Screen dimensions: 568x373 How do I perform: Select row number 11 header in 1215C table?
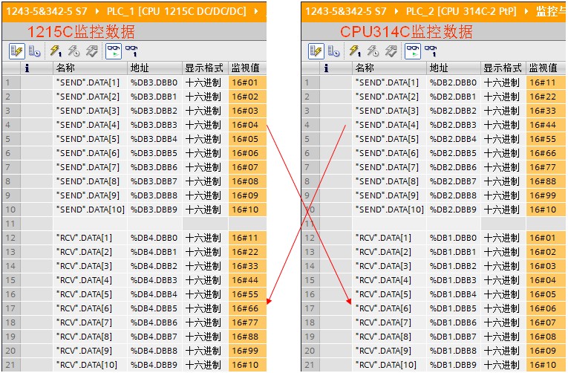pyautogui.click(x=11, y=224)
